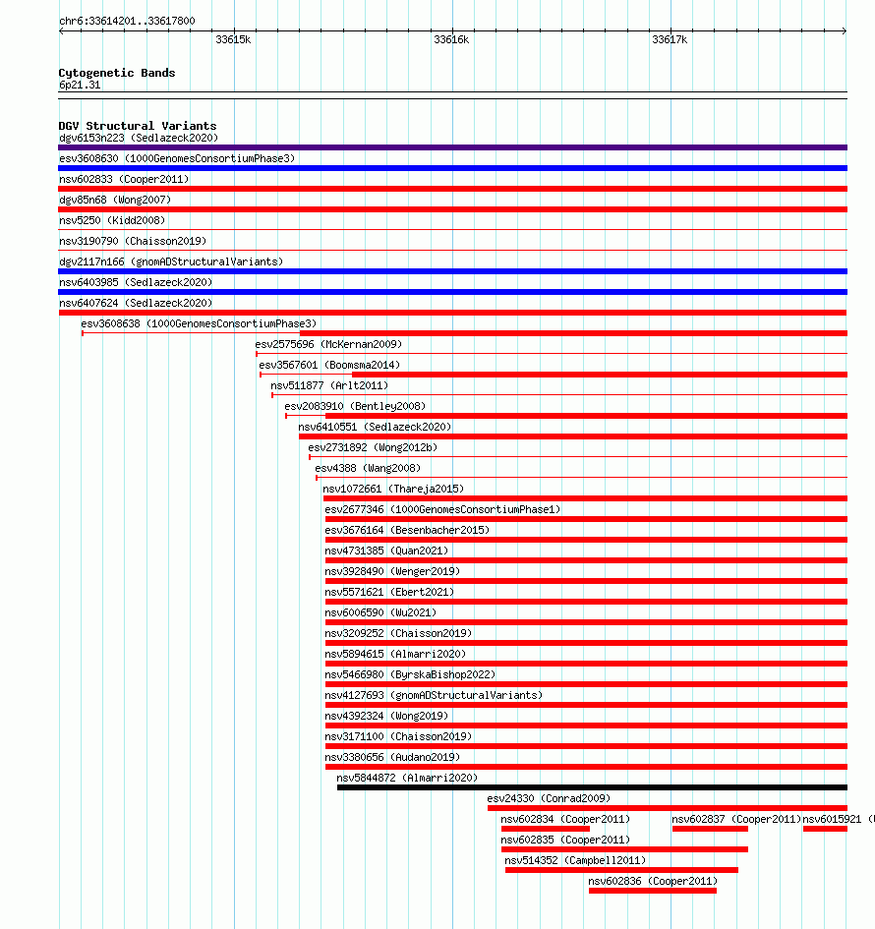Click the blue esv3608630 variant bar
875x929 pixels.
point(452,168)
